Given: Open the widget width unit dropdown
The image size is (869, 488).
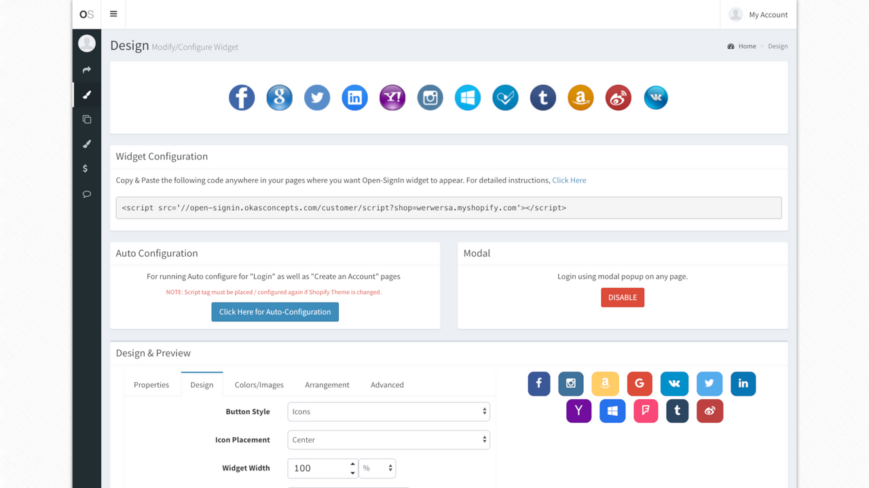Looking at the screenshot, I should click(377, 468).
